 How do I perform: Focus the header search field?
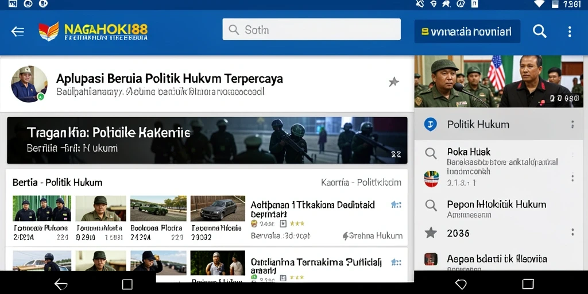311,29
